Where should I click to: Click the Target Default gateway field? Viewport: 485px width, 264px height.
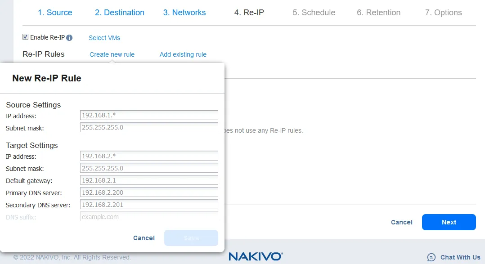tap(149, 180)
